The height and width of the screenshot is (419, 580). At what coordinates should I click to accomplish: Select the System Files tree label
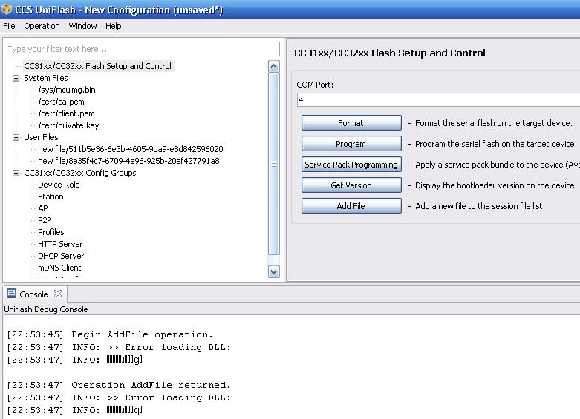[x=46, y=78]
